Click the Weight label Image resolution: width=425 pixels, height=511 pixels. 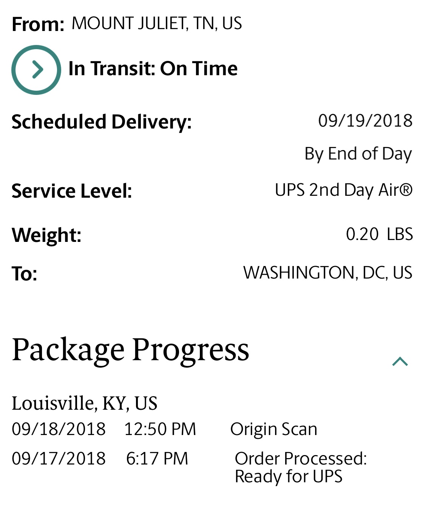[x=46, y=235]
